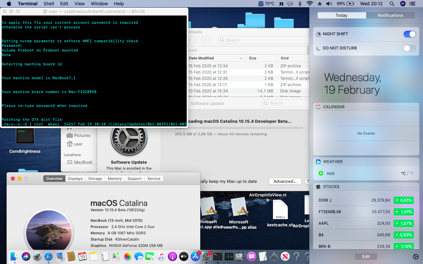Open the Apple menu
The image size is (423, 264).
[9, 4]
